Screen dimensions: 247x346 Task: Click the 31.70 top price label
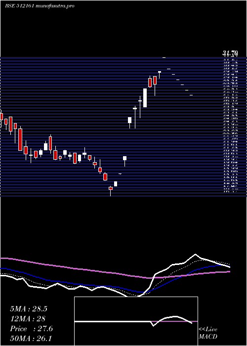[230, 53]
